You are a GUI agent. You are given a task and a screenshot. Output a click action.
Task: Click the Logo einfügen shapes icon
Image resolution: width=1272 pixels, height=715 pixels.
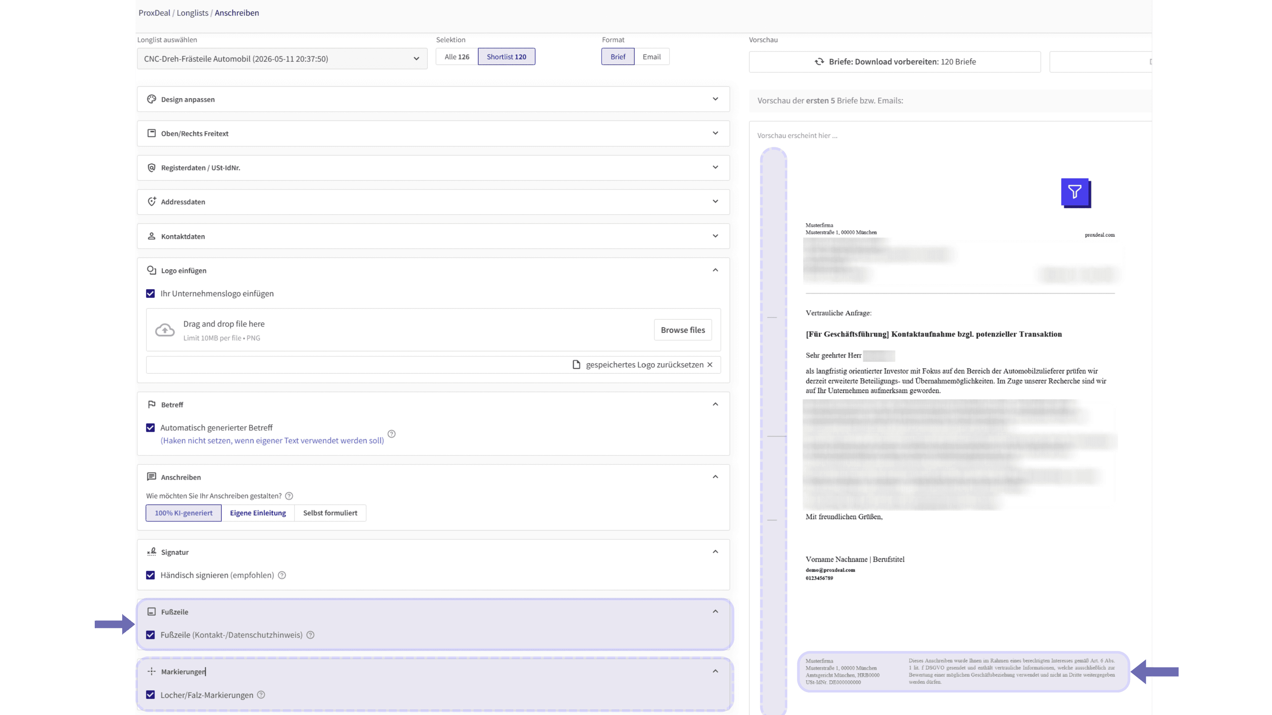tap(152, 270)
